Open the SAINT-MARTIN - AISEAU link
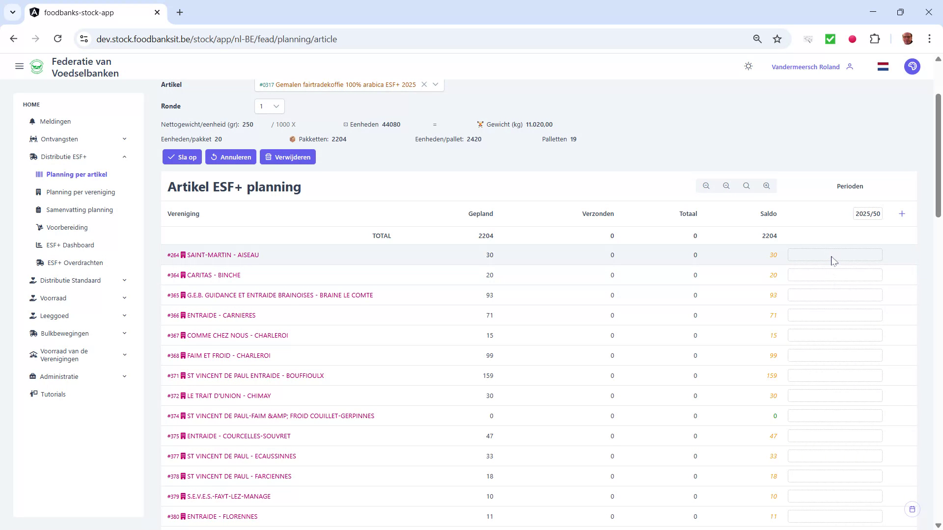This screenshot has height=530, width=943. point(222,255)
